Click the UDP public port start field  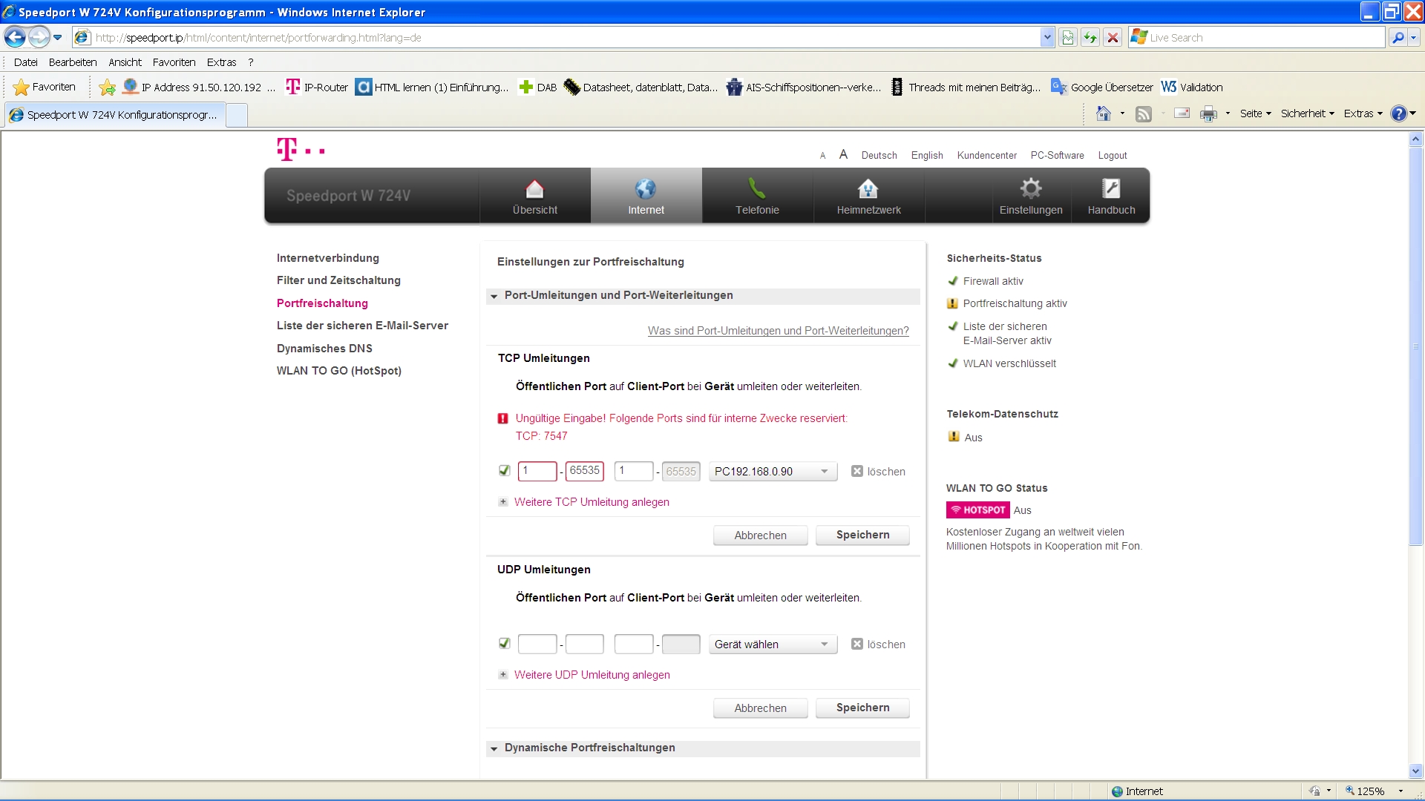pos(537,644)
